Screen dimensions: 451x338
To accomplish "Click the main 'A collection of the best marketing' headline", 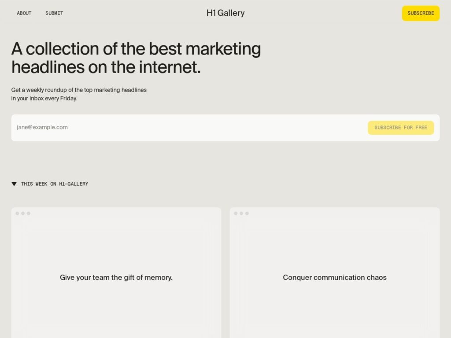I will click(x=136, y=58).
